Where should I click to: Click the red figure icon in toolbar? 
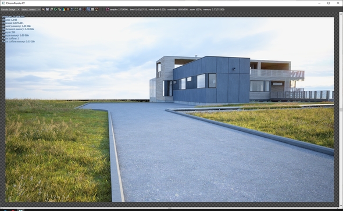(84, 9)
